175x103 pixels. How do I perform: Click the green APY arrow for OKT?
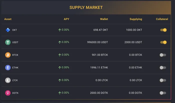pyautogui.click(x=59, y=30)
